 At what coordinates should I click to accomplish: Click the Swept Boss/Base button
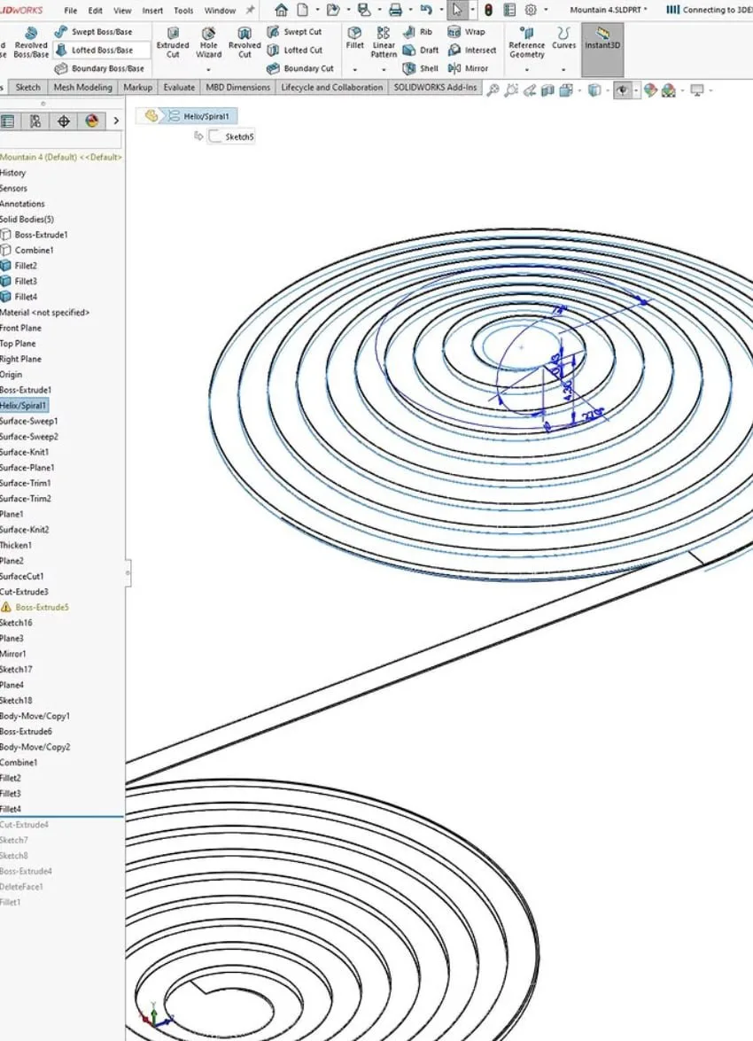point(94,31)
